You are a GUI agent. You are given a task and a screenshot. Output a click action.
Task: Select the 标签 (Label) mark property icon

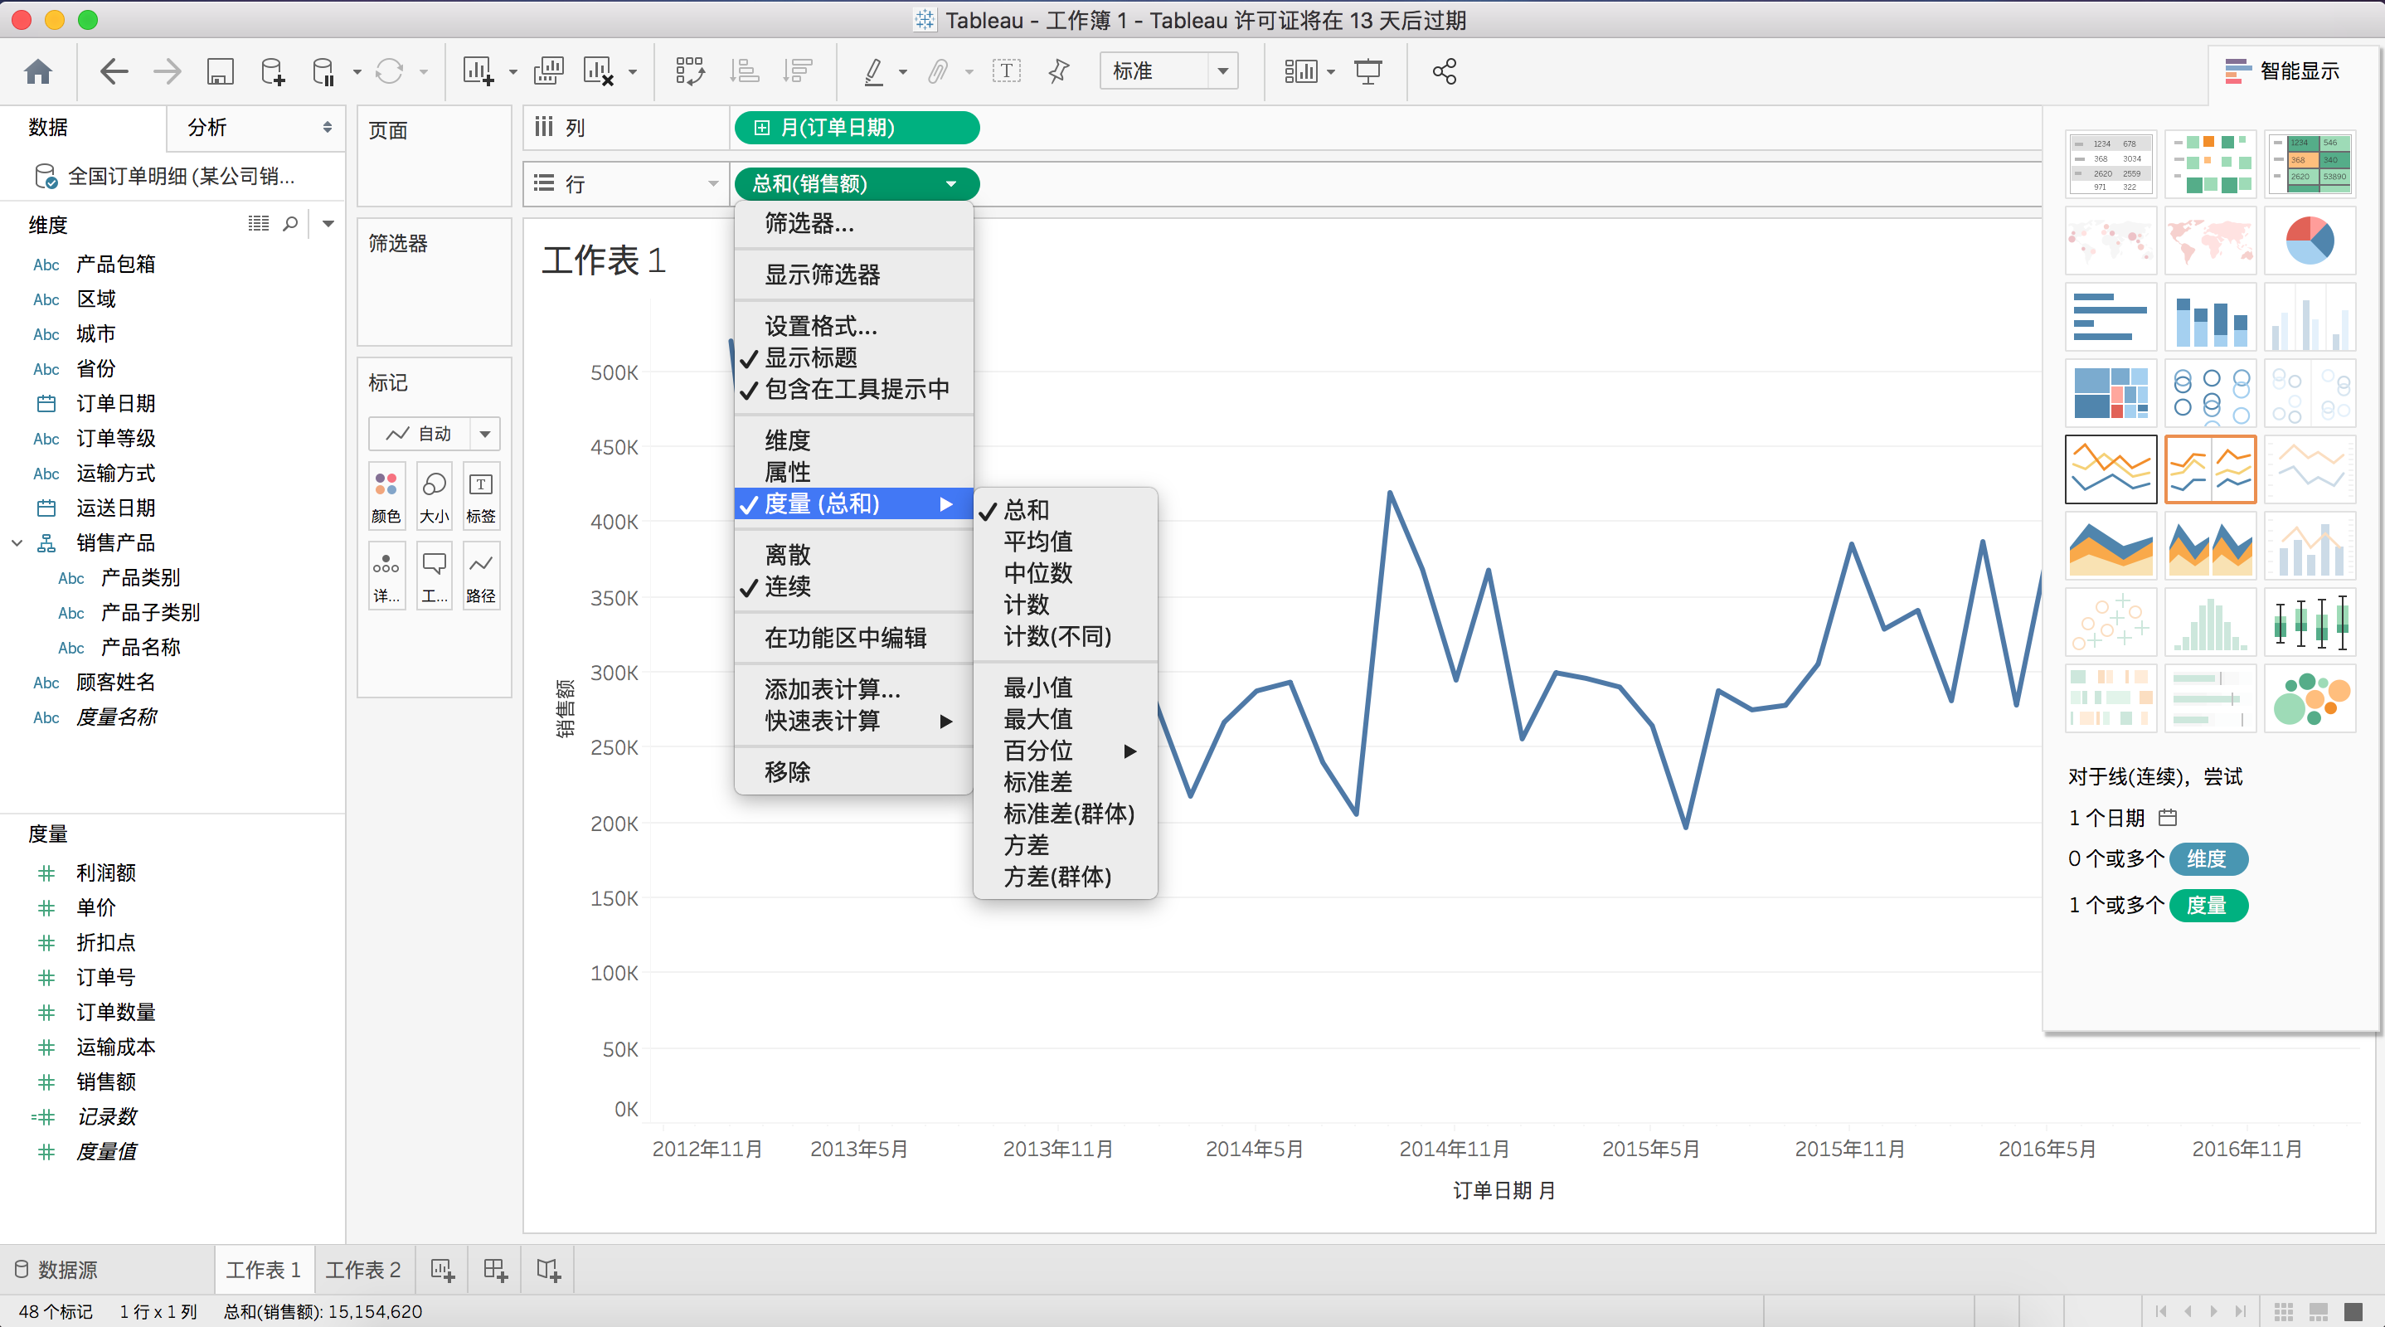click(x=482, y=495)
